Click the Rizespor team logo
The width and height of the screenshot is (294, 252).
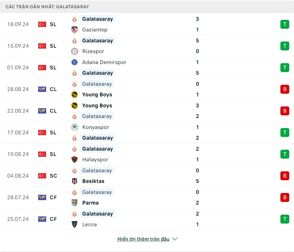pos(75,51)
